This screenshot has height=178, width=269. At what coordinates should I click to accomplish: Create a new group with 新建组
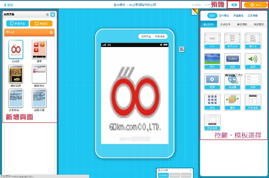pyautogui.click(x=41, y=24)
